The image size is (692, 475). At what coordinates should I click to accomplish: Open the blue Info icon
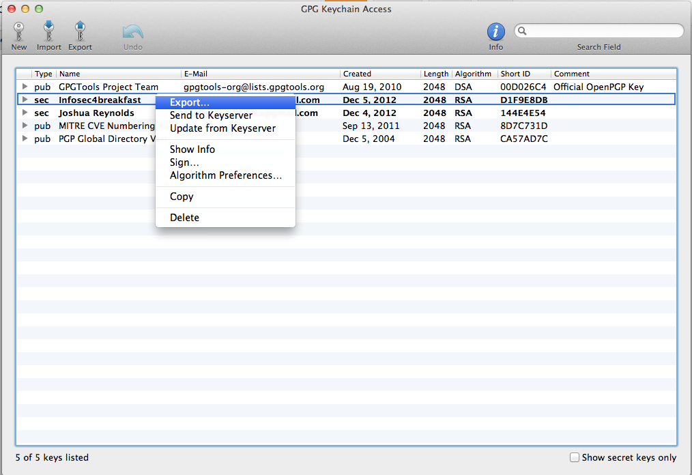click(495, 32)
